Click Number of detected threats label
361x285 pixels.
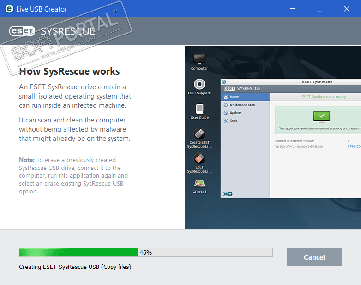click(x=295, y=141)
